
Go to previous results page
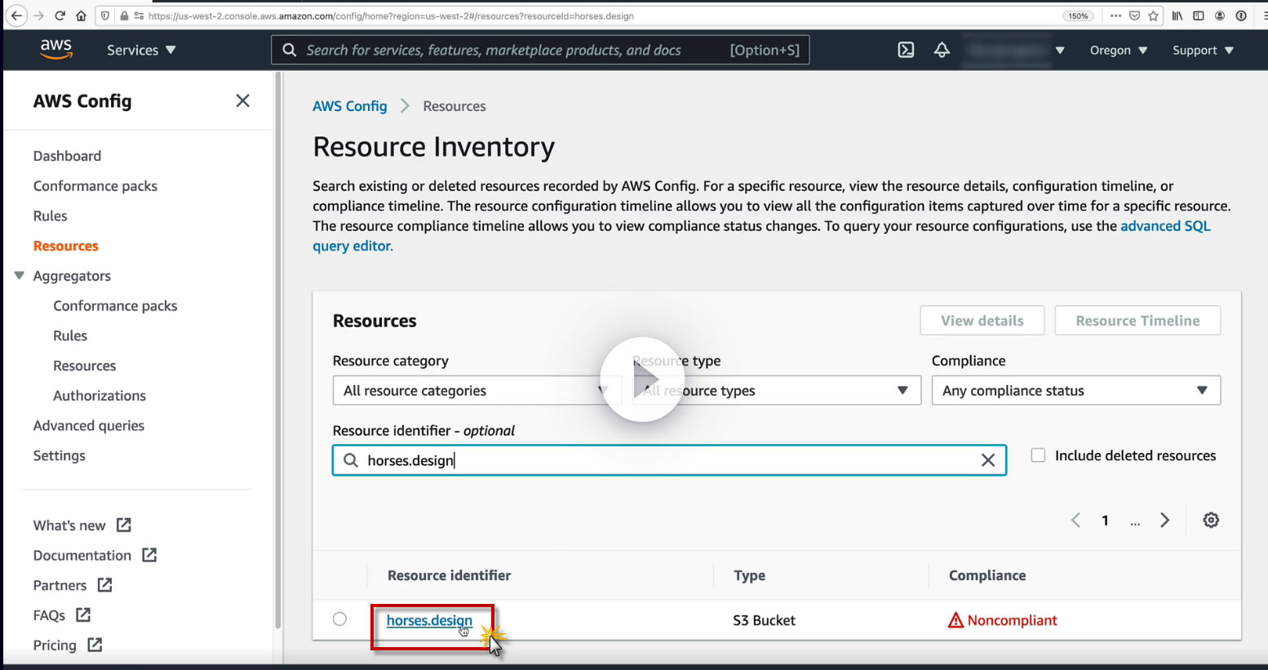tap(1075, 520)
